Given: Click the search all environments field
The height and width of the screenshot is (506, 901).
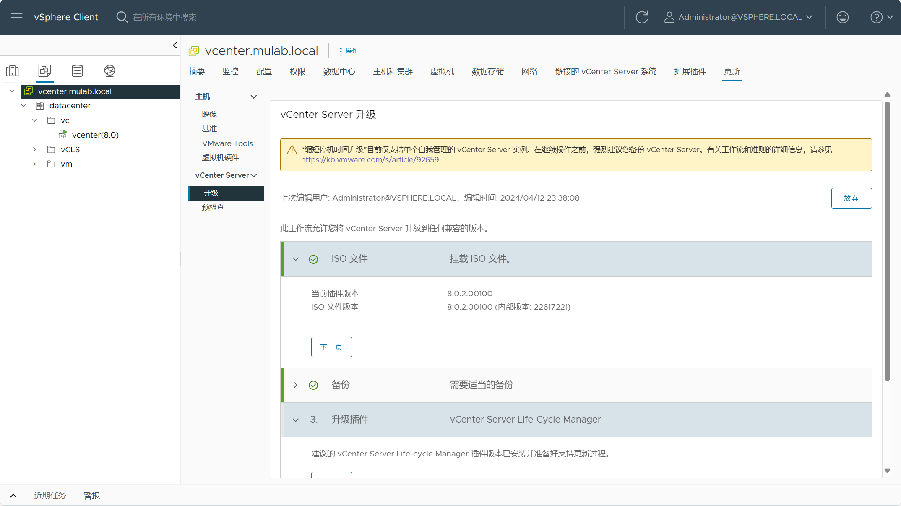Looking at the screenshot, I should point(164,17).
